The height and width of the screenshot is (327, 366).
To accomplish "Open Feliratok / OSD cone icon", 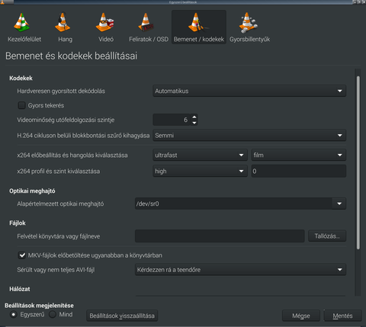I will coord(146,22).
